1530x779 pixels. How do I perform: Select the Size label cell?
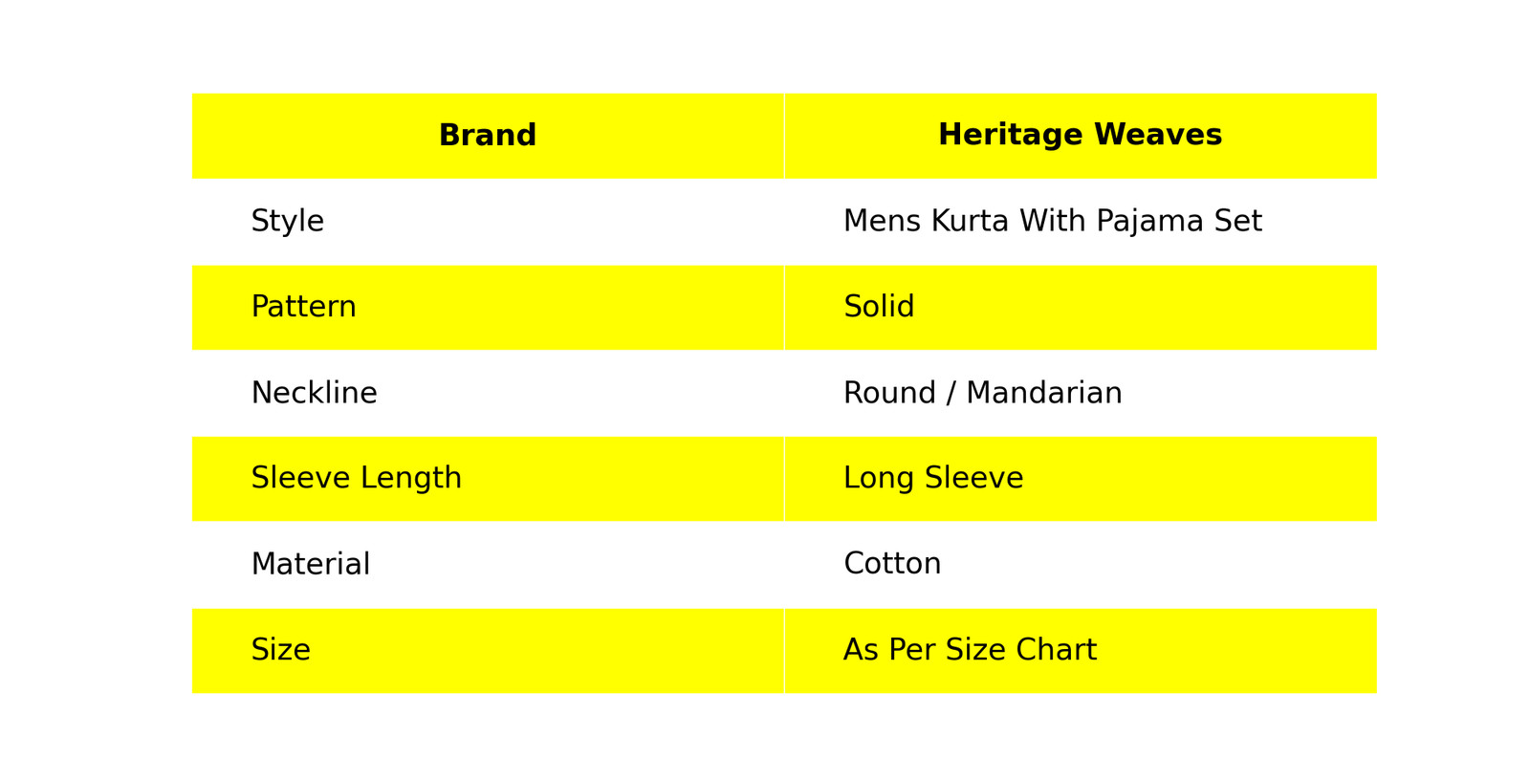280,650
